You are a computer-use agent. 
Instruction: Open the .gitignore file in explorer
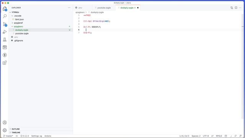point(18,41)
